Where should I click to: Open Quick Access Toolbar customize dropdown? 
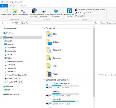point(12,2)
